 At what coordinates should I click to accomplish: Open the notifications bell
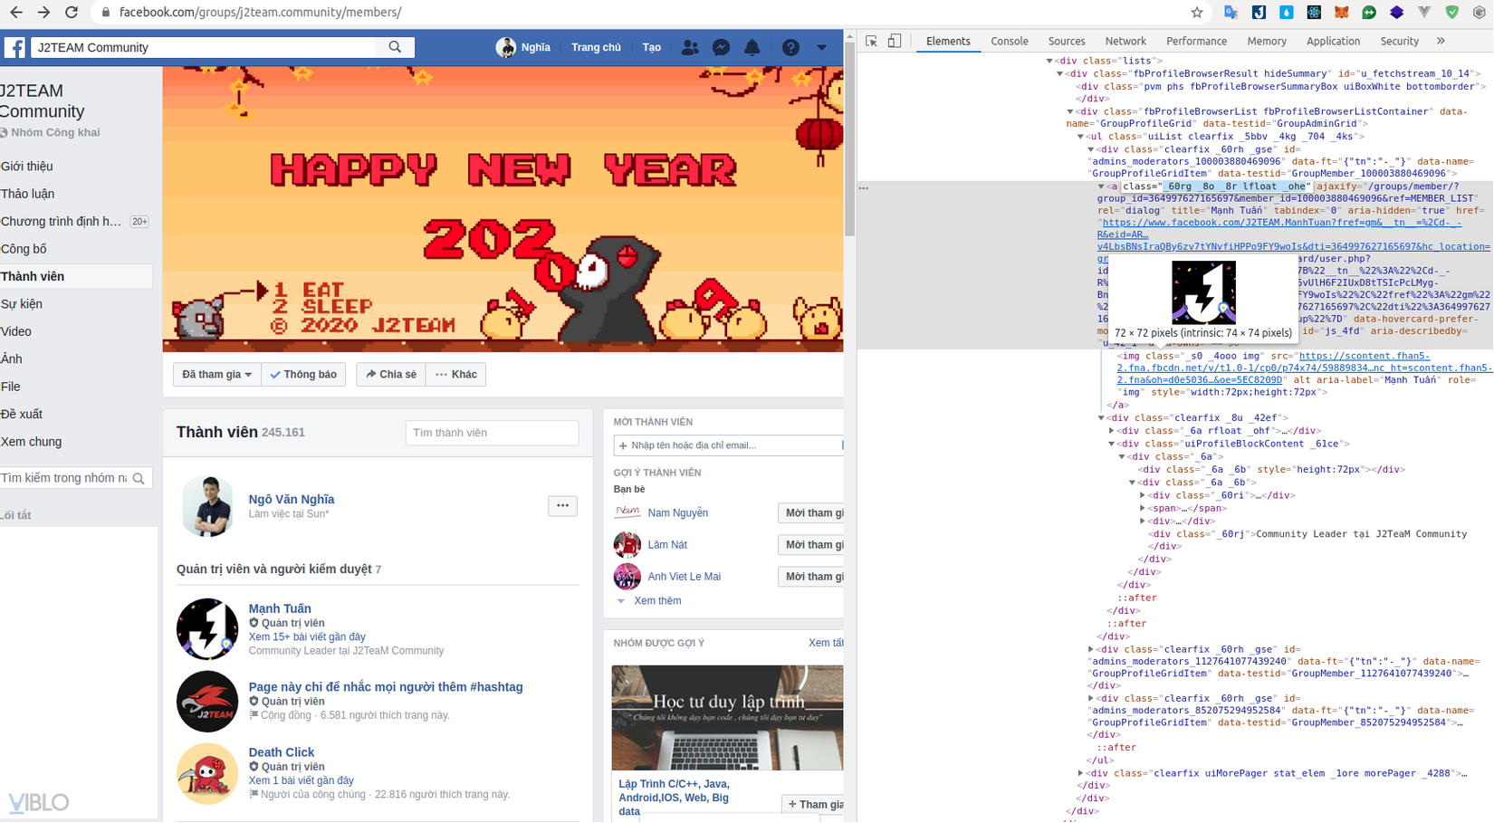(x=752, y=47)
